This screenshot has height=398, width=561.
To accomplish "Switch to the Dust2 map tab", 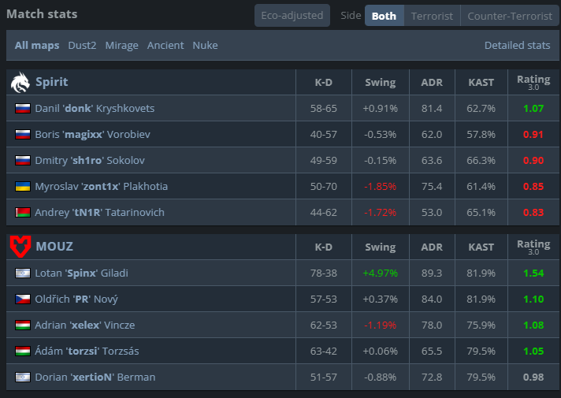I will [82, 46].
